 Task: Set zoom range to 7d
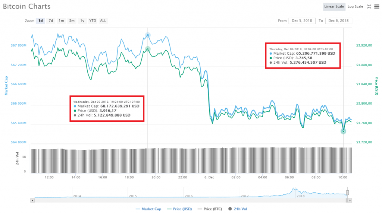click(x=51, y=21)
